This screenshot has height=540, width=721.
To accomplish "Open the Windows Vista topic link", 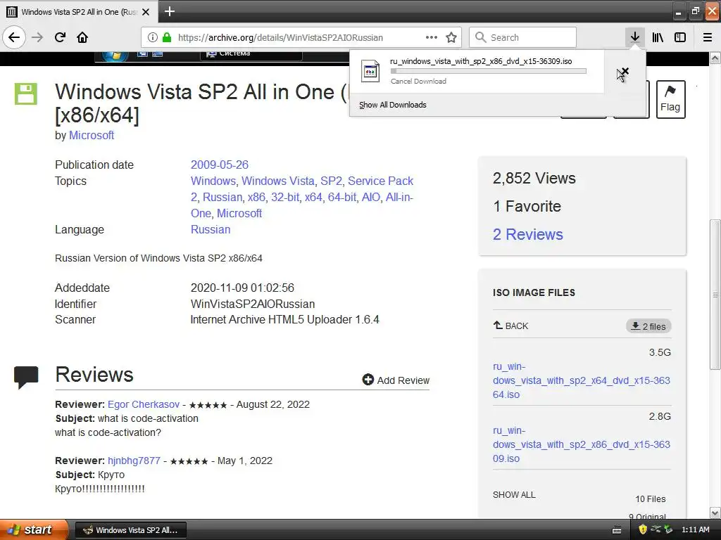I will coord(278,181).
